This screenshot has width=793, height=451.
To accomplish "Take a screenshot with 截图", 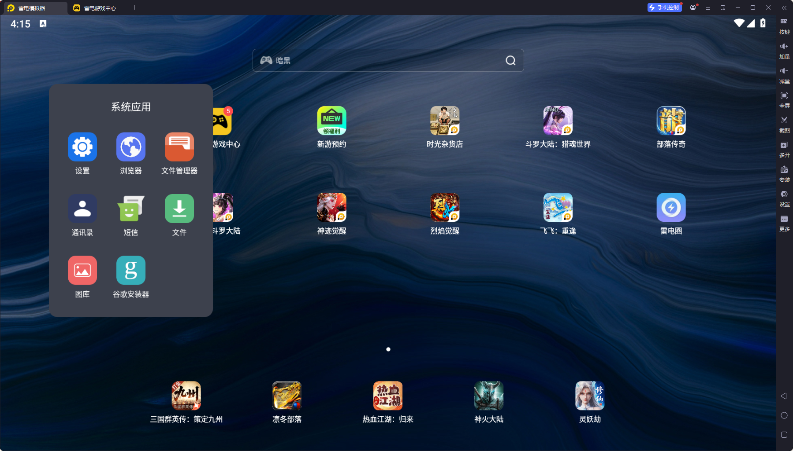I will tap(784, 125).
